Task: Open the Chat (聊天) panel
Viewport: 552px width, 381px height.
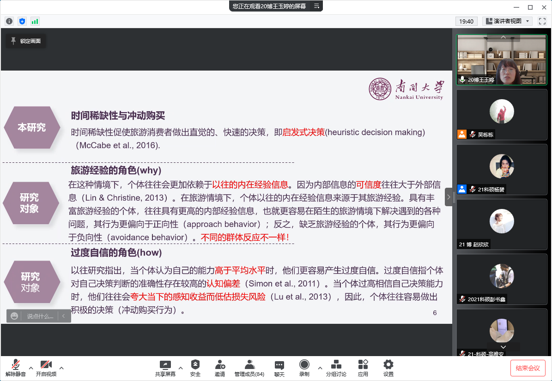Action: pos(279,368)
